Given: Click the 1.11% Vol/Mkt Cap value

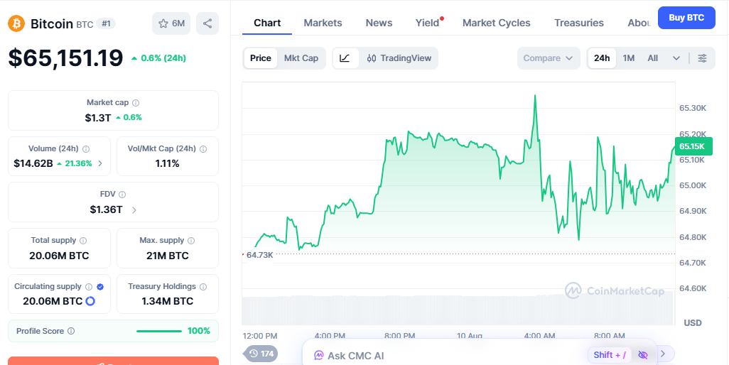Looking at the screenshot, I should pyautogui.click(x=168, y=163).
